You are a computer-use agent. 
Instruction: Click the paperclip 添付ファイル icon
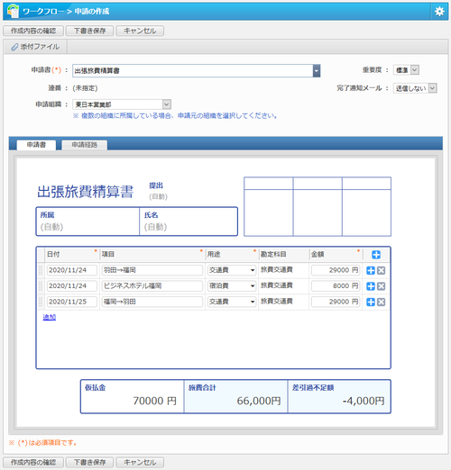(14, 47)
